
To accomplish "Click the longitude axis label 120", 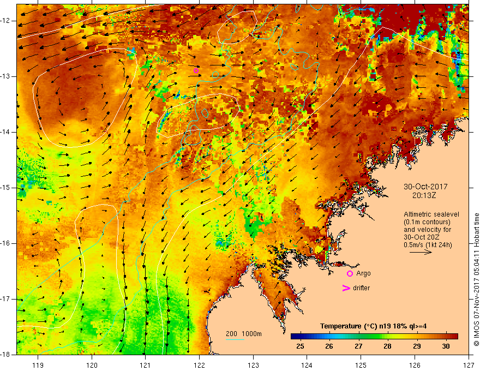I will (x=92, y=365).
